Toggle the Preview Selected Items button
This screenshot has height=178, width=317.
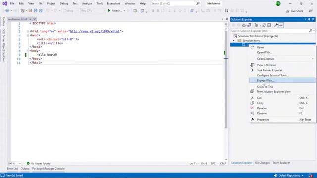pyautogui.click(x=281, y=25)
